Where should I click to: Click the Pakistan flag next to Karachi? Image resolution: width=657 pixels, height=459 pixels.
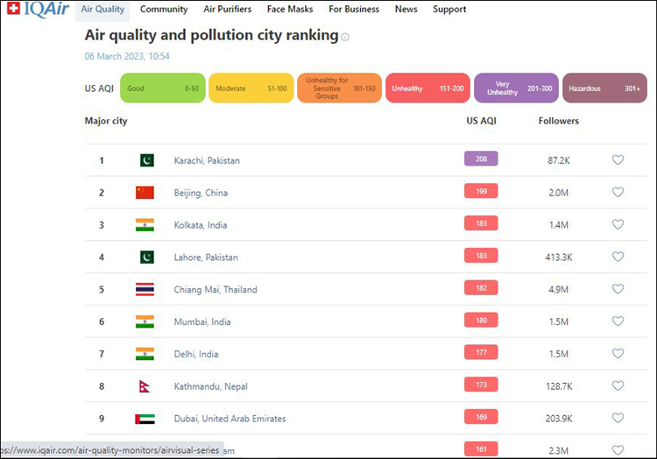click(146, 160)
